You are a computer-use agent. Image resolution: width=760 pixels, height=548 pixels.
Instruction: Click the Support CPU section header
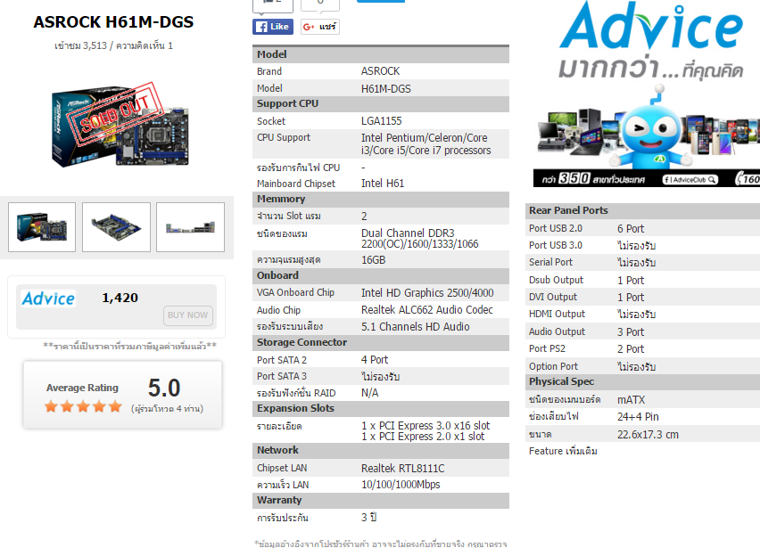pos(381,103)
